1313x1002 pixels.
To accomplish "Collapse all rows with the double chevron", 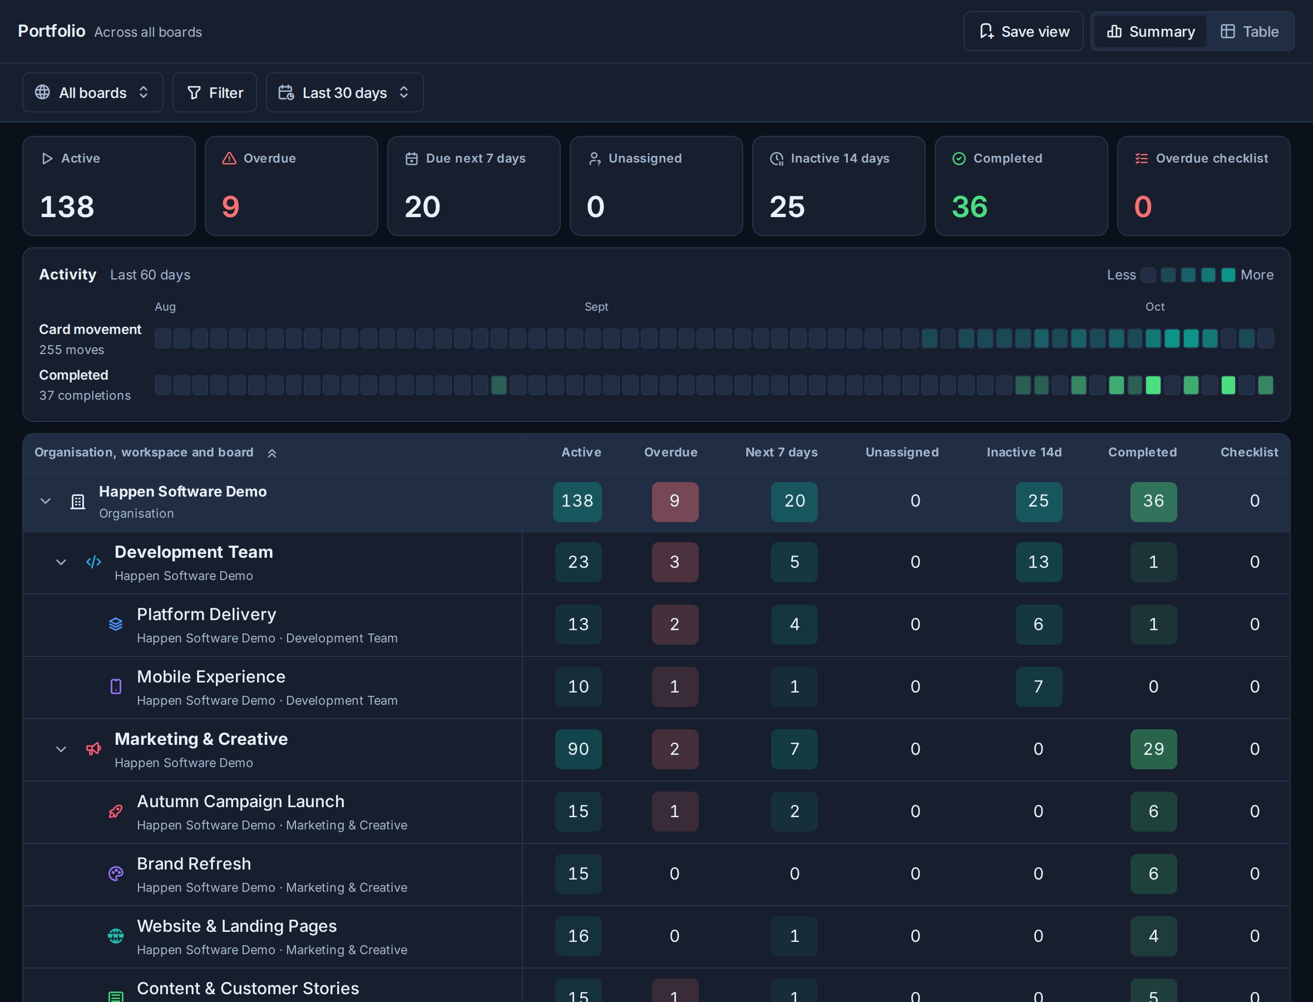I will click(272, 453).
